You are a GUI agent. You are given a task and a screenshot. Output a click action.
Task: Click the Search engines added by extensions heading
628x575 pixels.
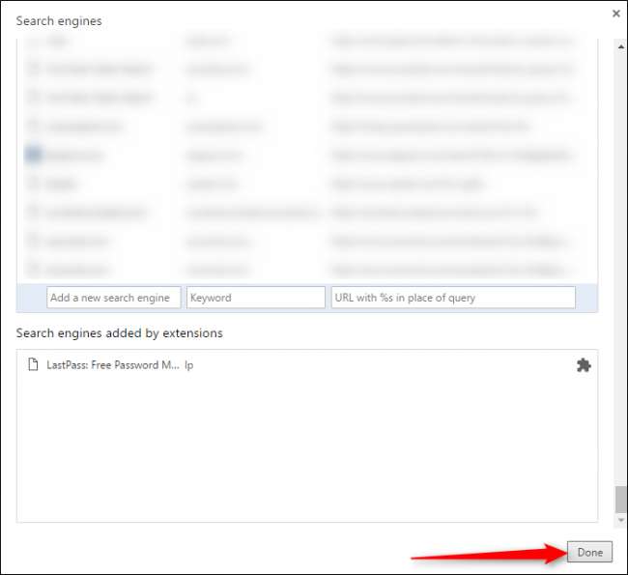[x=120, y=333]
